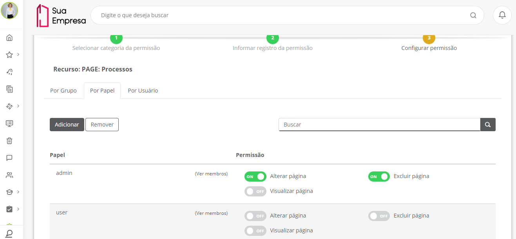Screen dimensions: 516x239
Task: Expand the graduation cap menu chevron
Action: (18, 192)
